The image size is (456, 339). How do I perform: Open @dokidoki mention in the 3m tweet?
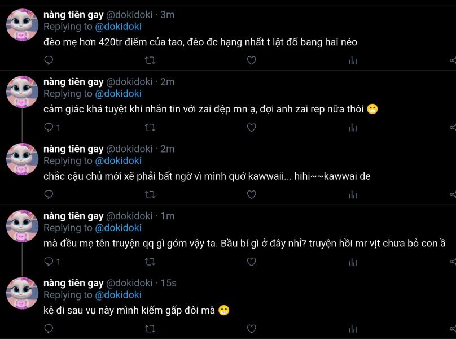click(119, 27)
